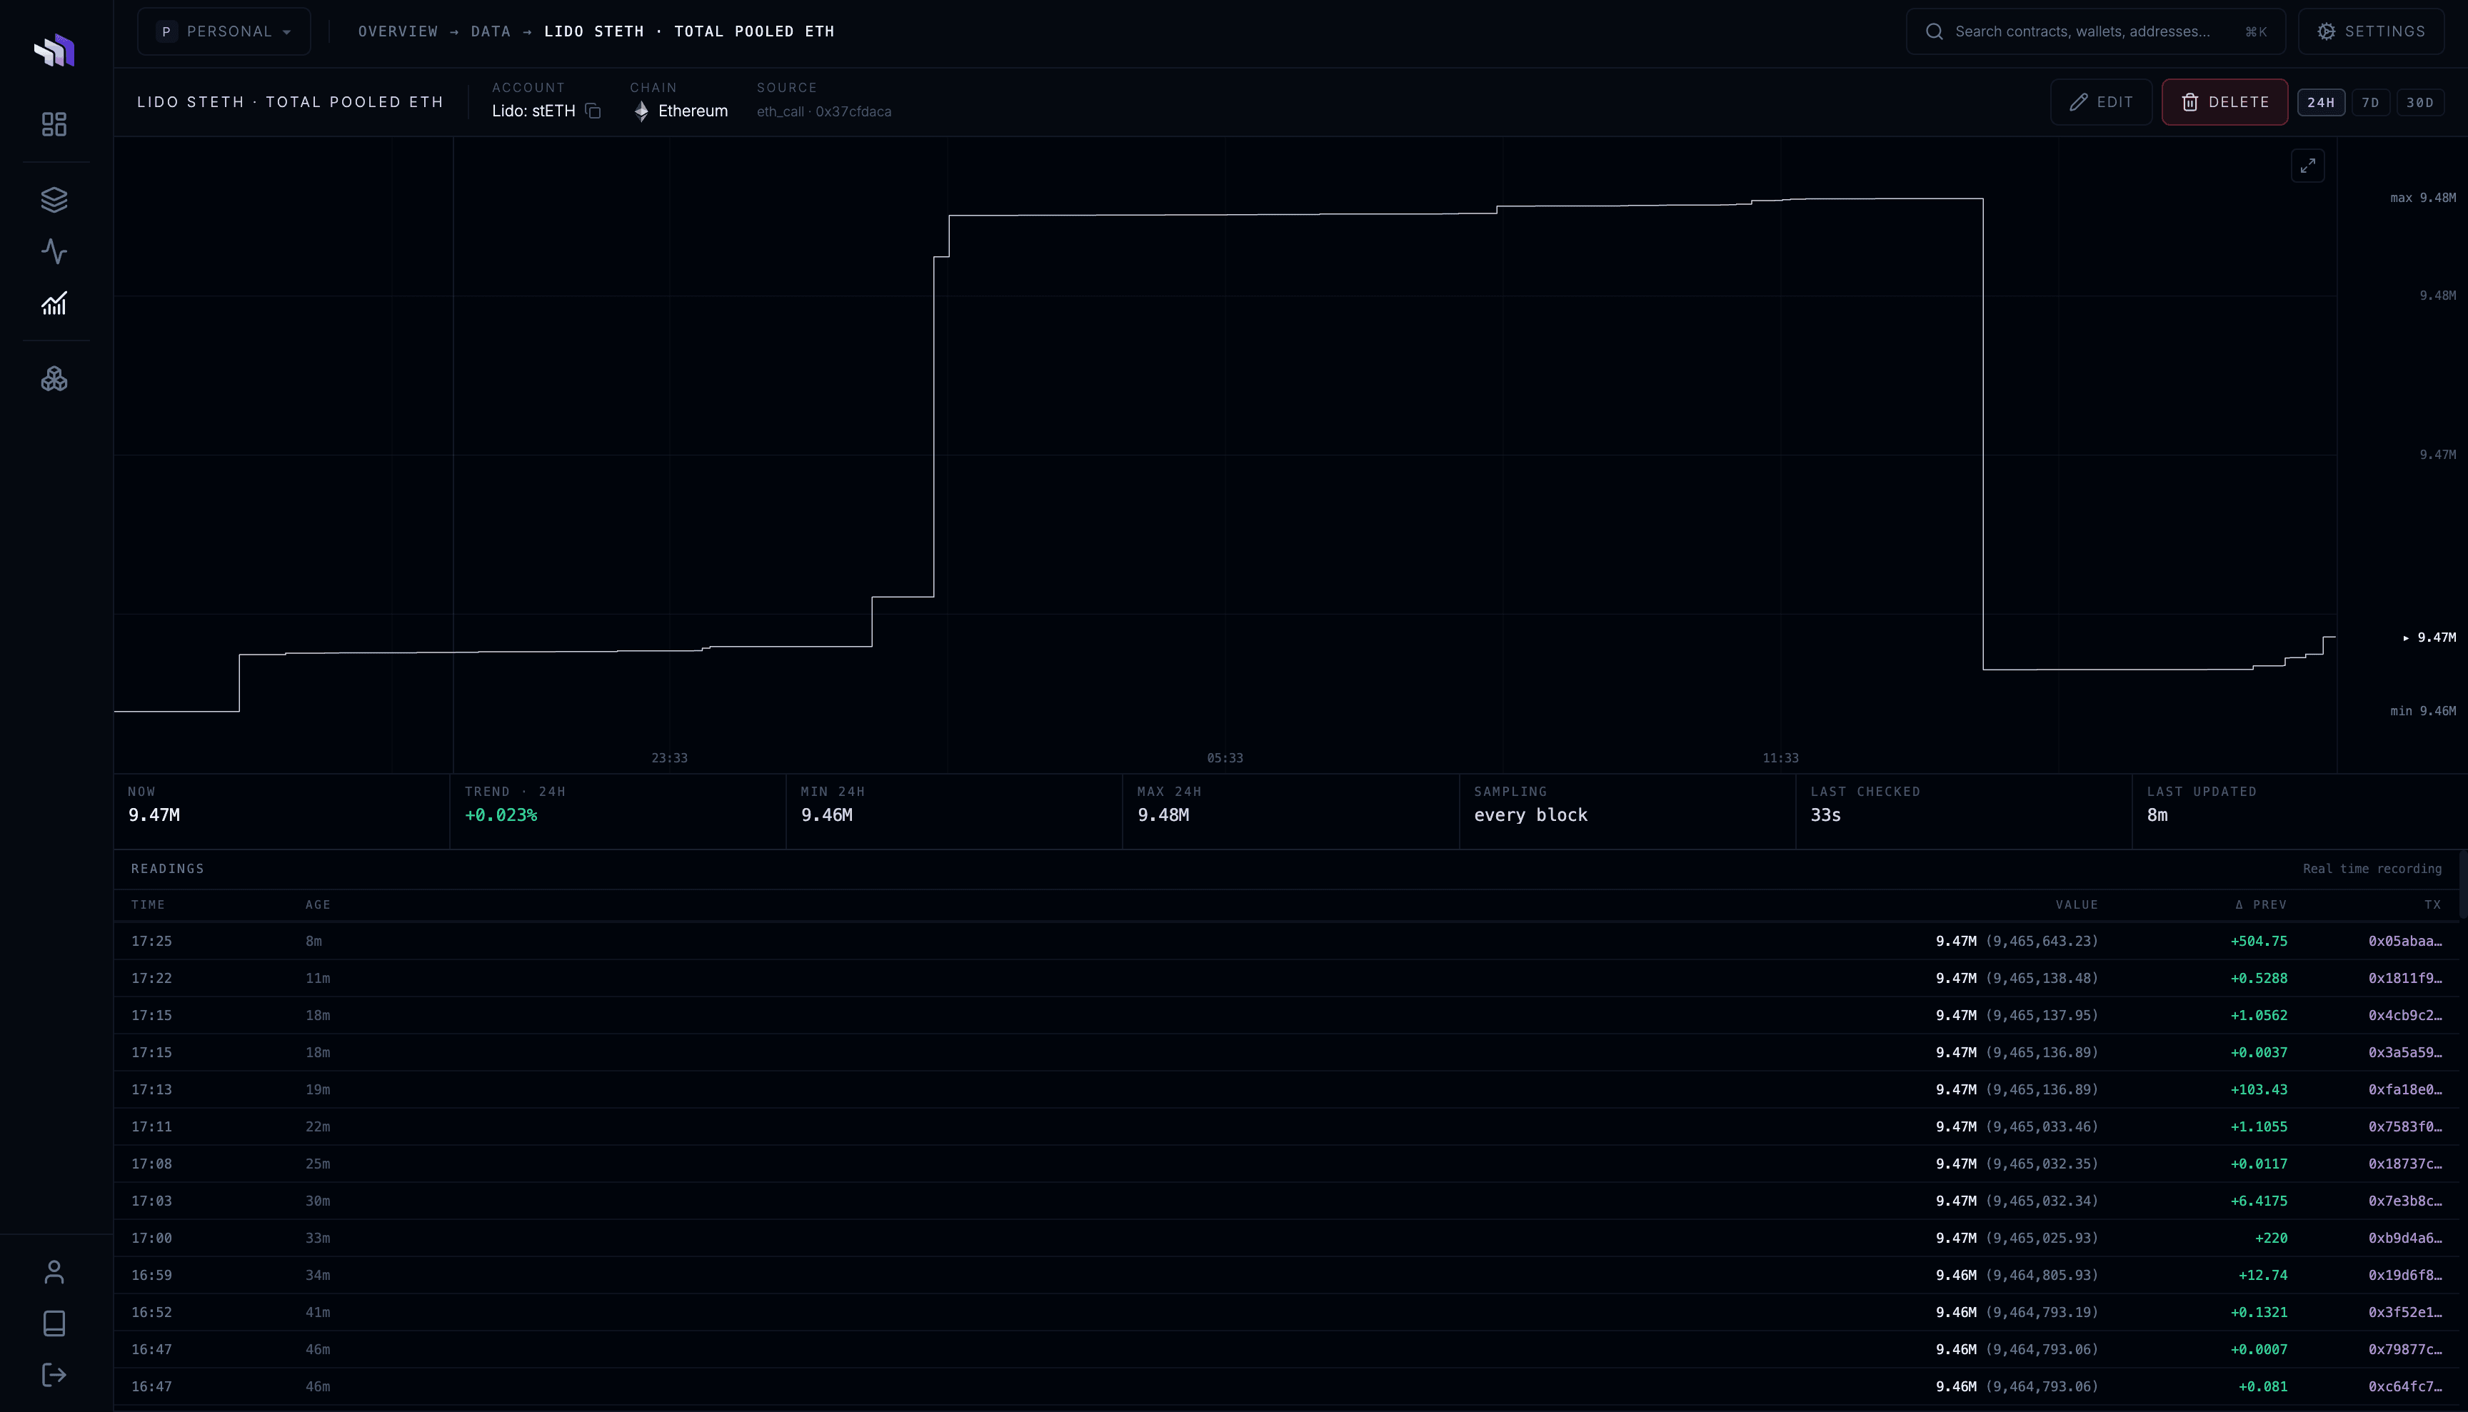Click the 17:25 reading time cell

click(x=151, y=942)
